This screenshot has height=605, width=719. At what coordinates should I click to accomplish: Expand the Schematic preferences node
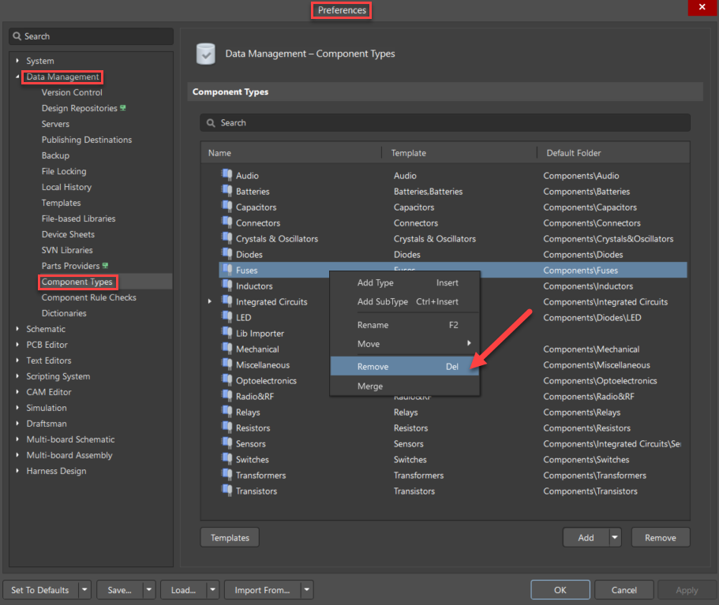coord(17,329)
